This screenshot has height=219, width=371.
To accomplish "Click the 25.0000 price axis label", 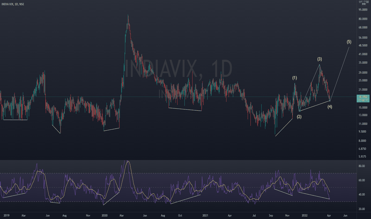I will [363, 80].
